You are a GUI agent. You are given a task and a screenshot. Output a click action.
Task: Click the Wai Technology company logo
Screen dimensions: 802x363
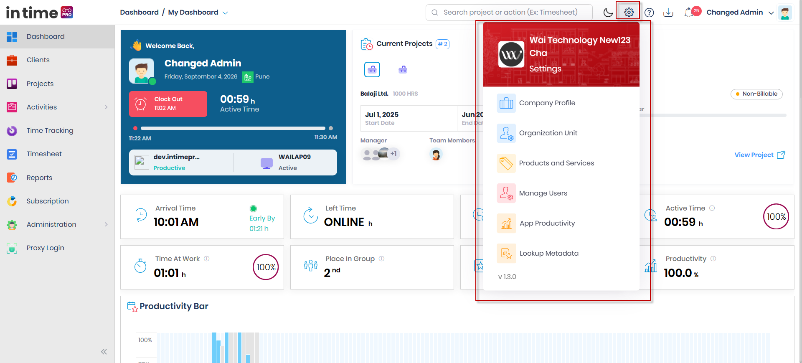(x=511, y=54)
